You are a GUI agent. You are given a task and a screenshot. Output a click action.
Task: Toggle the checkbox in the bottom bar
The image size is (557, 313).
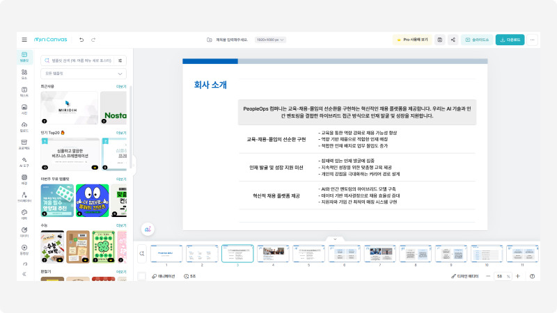(x=141, y=276)
